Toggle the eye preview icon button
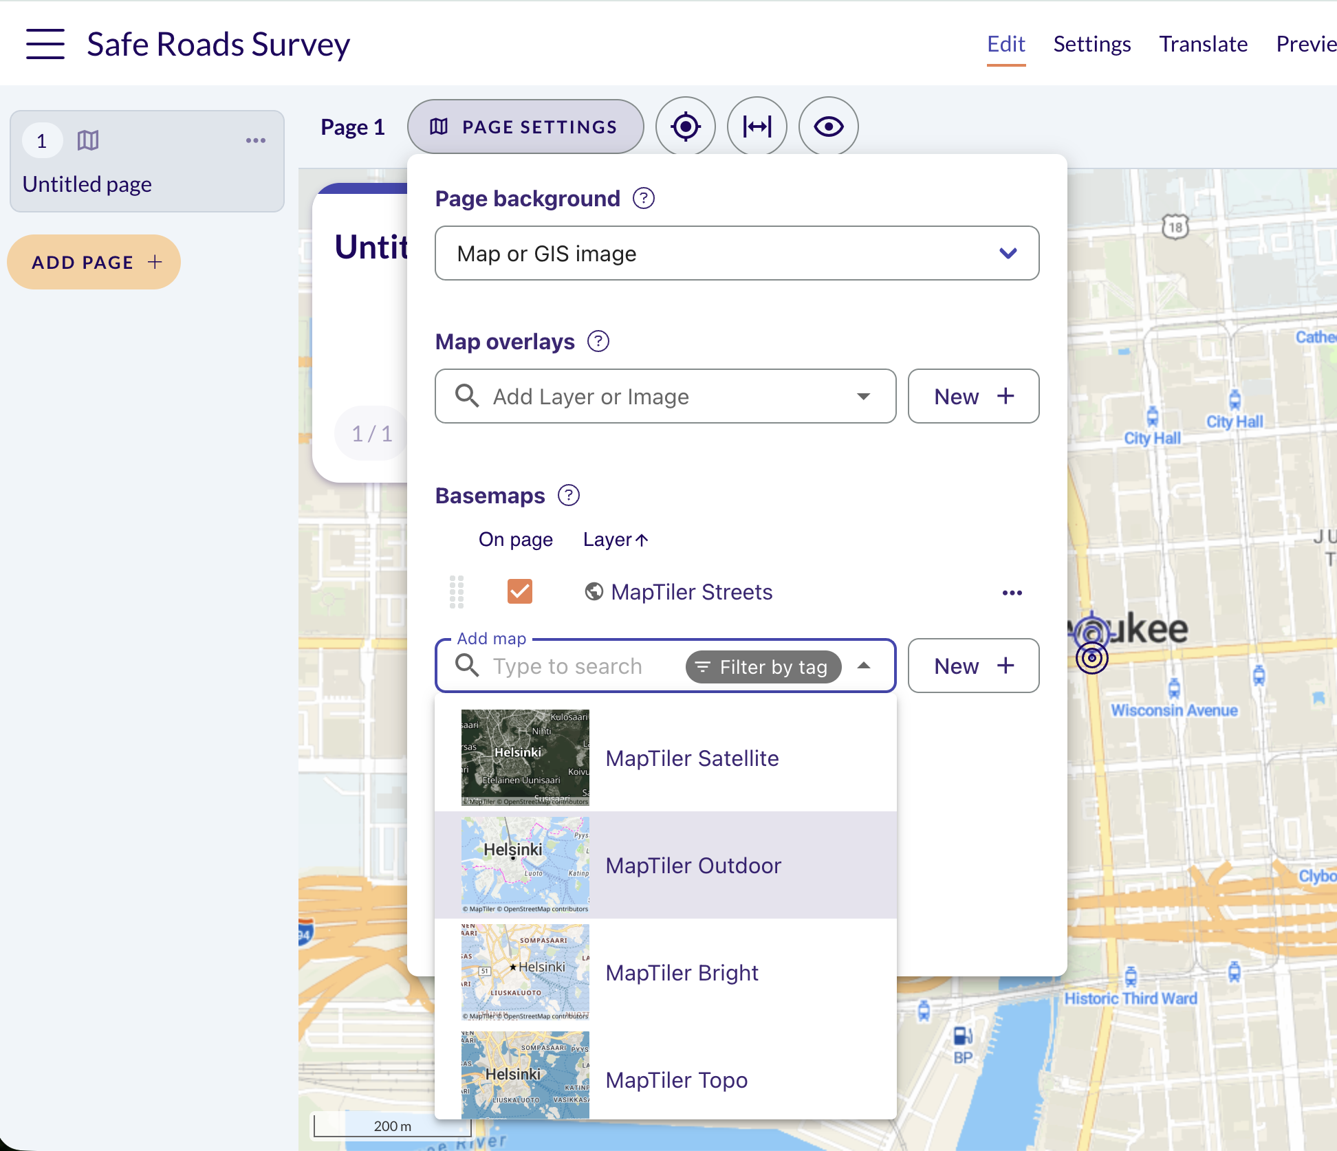 pyautogui.click(x=829, y=127)
